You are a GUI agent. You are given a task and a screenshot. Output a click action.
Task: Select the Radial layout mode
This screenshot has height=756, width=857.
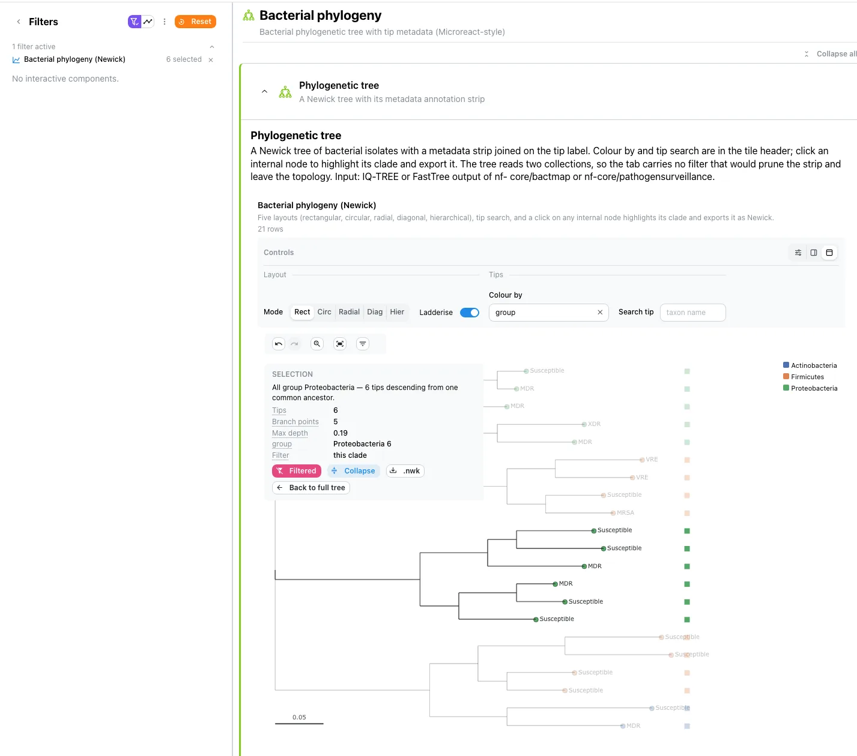point(349,312)
